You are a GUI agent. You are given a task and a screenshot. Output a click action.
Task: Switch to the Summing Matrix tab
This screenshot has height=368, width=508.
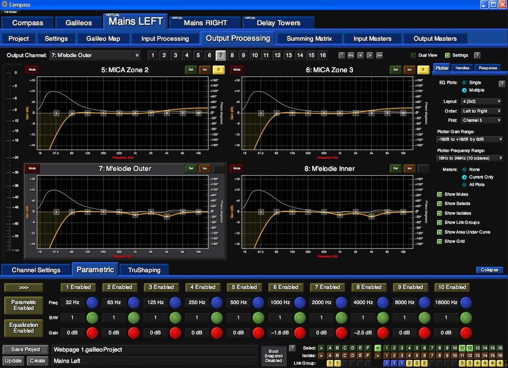coord(310,39)
